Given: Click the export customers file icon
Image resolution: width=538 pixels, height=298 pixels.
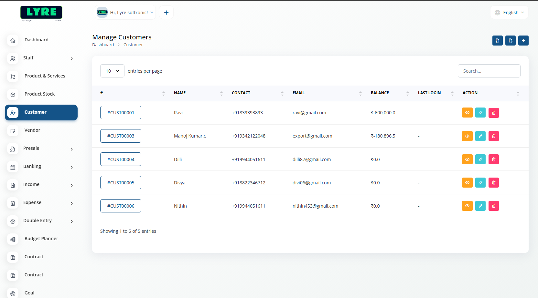Looking at the screenshot, I should tap(510, 41).
